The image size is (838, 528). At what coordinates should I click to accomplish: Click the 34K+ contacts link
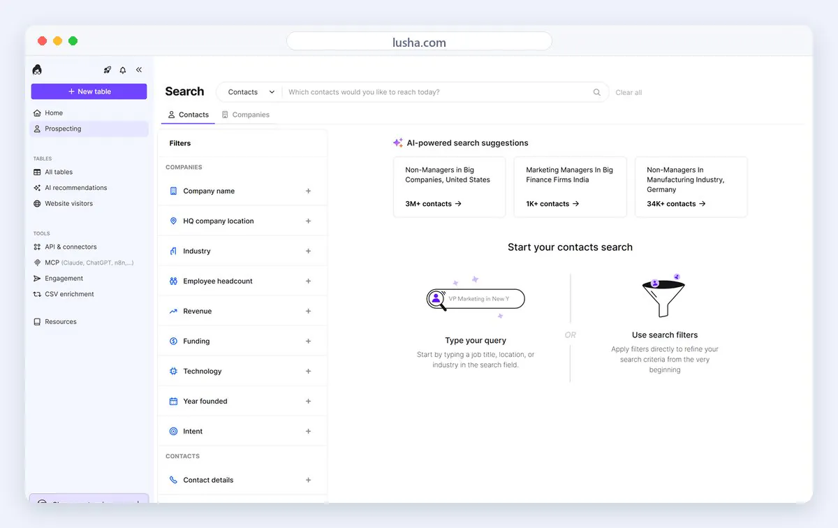(x=677, y=204)
